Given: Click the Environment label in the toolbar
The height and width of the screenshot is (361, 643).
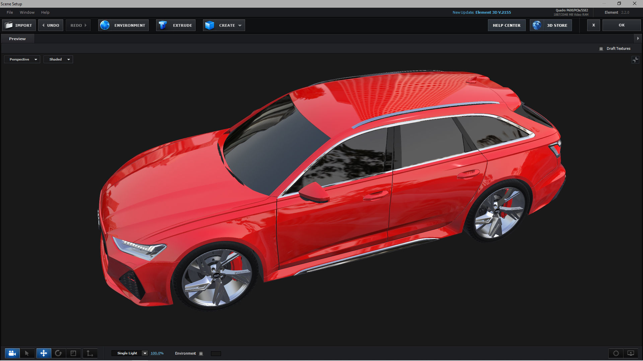Looking at the screenshot, I should (130, 25).
